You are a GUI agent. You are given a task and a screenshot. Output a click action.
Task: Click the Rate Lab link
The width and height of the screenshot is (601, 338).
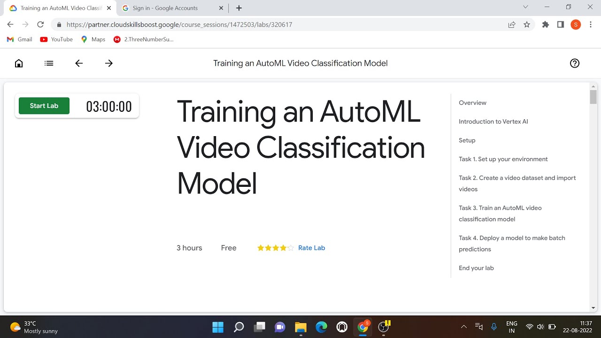312,248
